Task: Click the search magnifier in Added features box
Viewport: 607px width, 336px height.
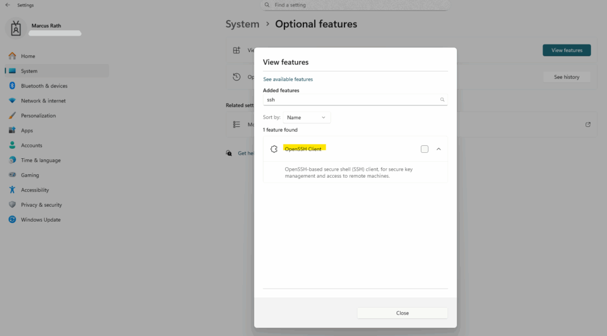Action: click(x=442, y=100)
